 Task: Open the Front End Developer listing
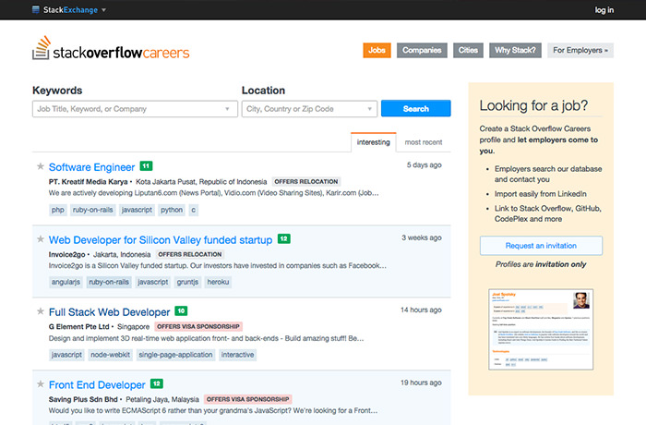97,385
